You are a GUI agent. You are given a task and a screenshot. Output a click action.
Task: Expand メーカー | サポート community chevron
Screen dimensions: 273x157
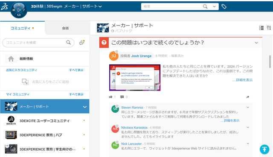pyautogui.click(x=85, y=107)
